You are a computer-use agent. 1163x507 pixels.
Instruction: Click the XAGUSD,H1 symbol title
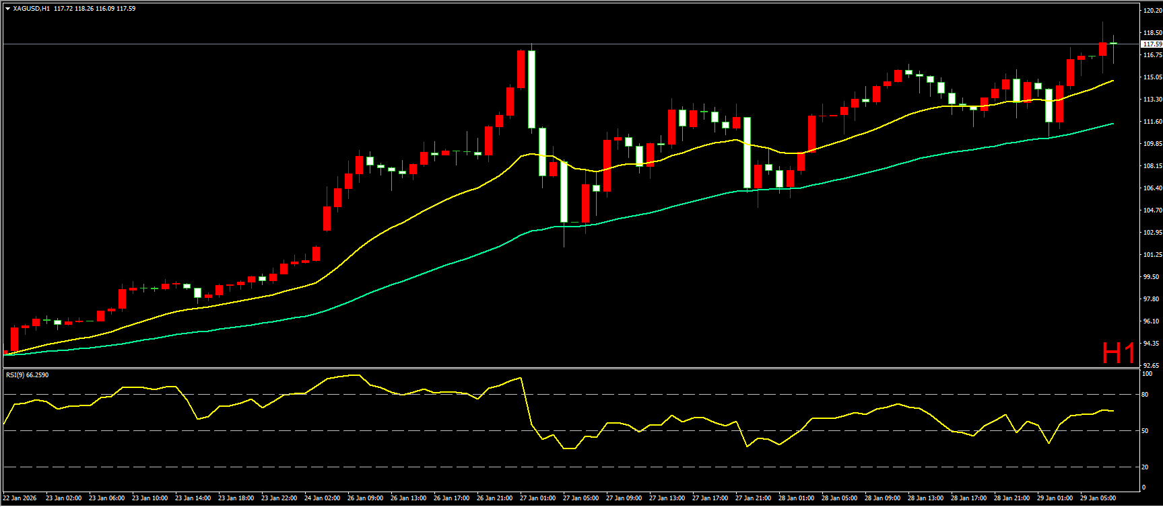click(31, 9)
